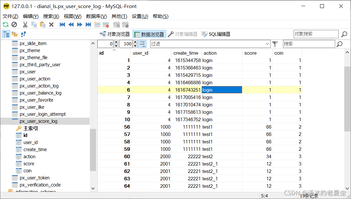This screenshot has width=351, height=199.
Task: Click user_id column header
Action: coord(151,53)
